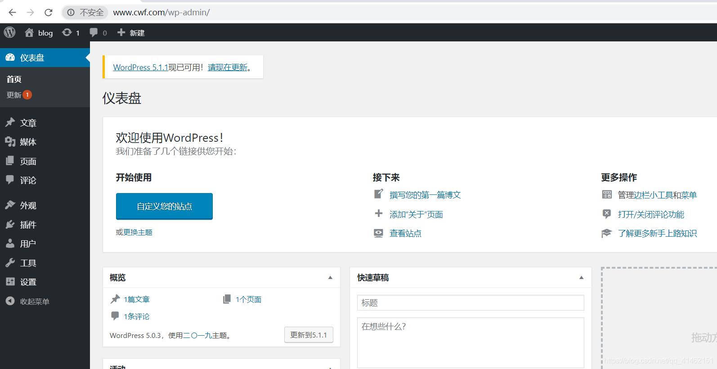Screen dimensions: 717x369
Task: Collapse the 概览 panel with its arrow
Action: click(x=330, y=278)
